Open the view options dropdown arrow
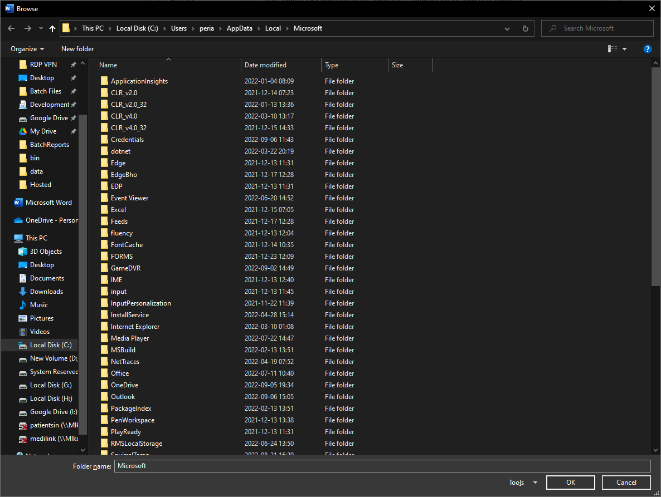661x497 pixels. coord(624,49)
